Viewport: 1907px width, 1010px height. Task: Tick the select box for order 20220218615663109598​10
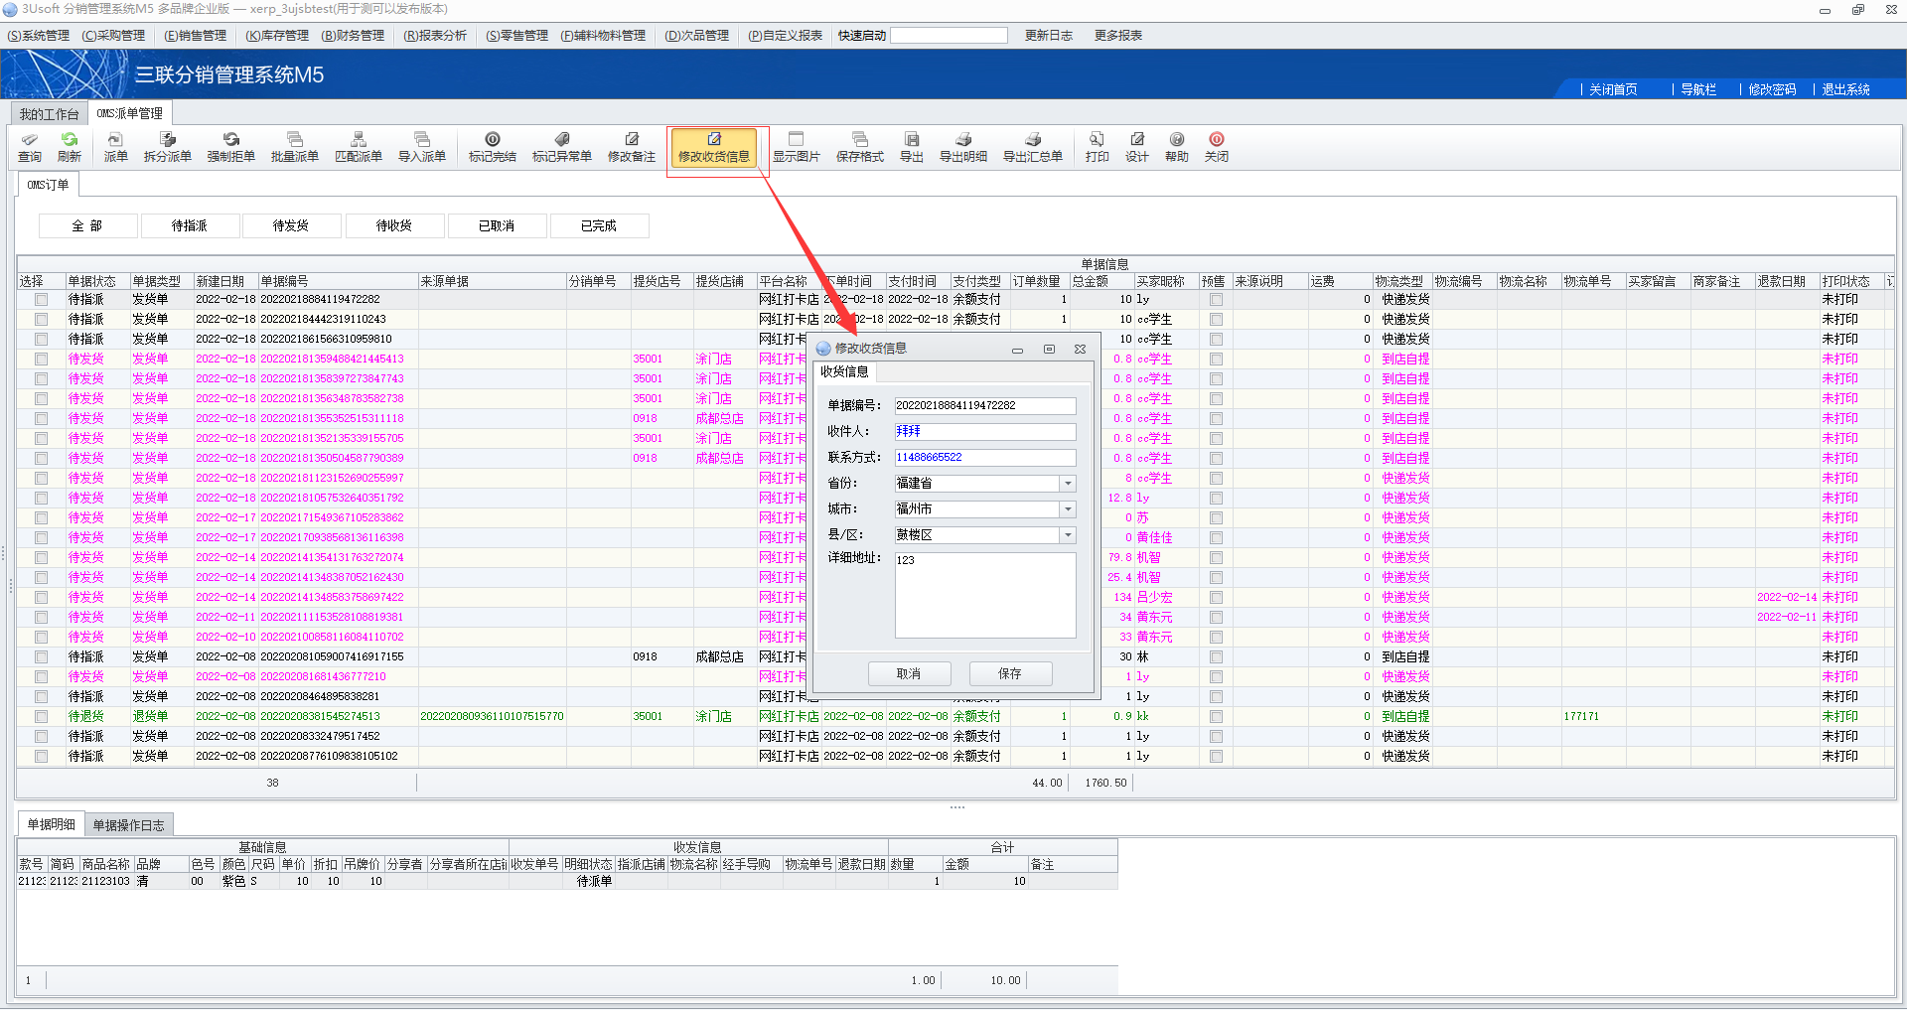41,339
